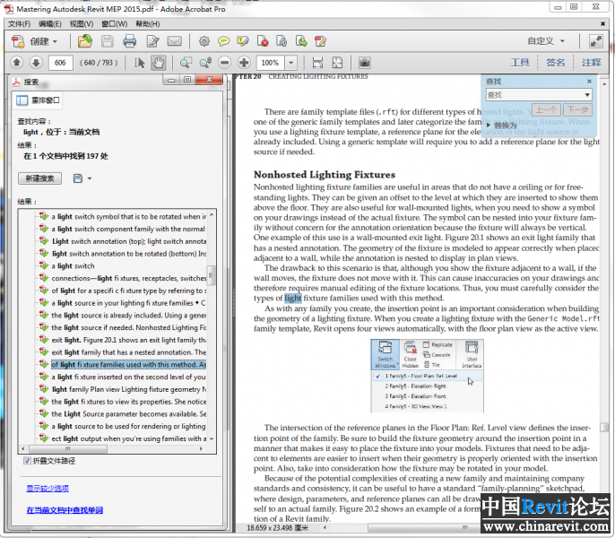The width and height of the screenshot is (615, 538).
Task: Open a file with the folder icon
Action: [84, 41]
